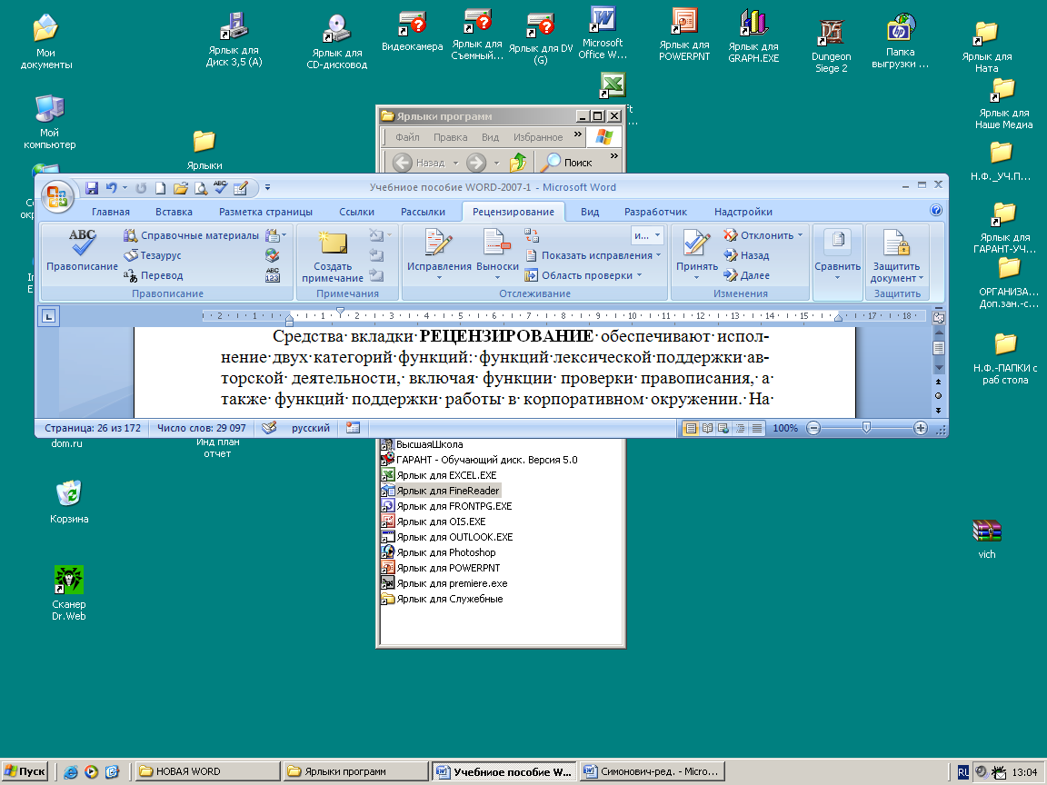
Task: Click the proofing errors icon in status bar
Action: pos(269,428)
